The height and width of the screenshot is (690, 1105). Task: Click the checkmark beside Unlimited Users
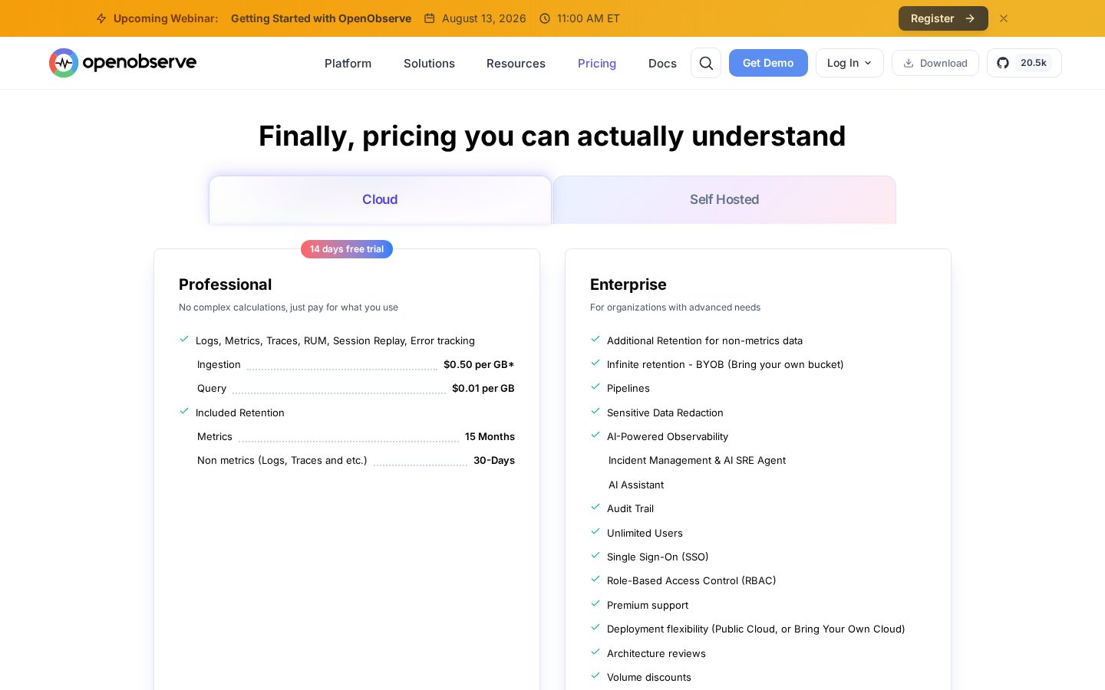coord(595,532)
